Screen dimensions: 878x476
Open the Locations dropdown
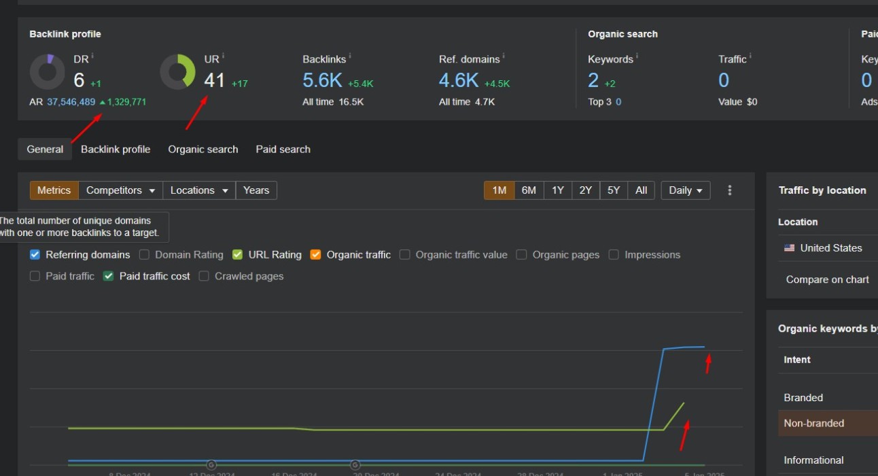[198, 190]
